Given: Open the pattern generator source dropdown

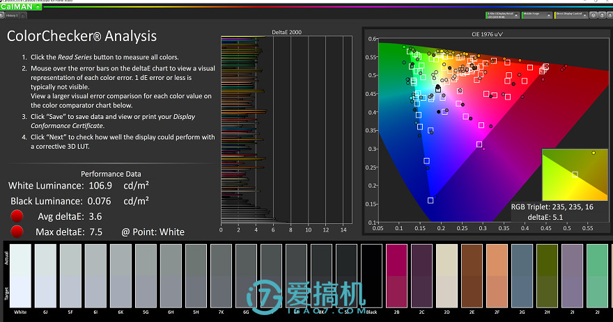Looking at the screenshot, I should [x=537, y=15].
